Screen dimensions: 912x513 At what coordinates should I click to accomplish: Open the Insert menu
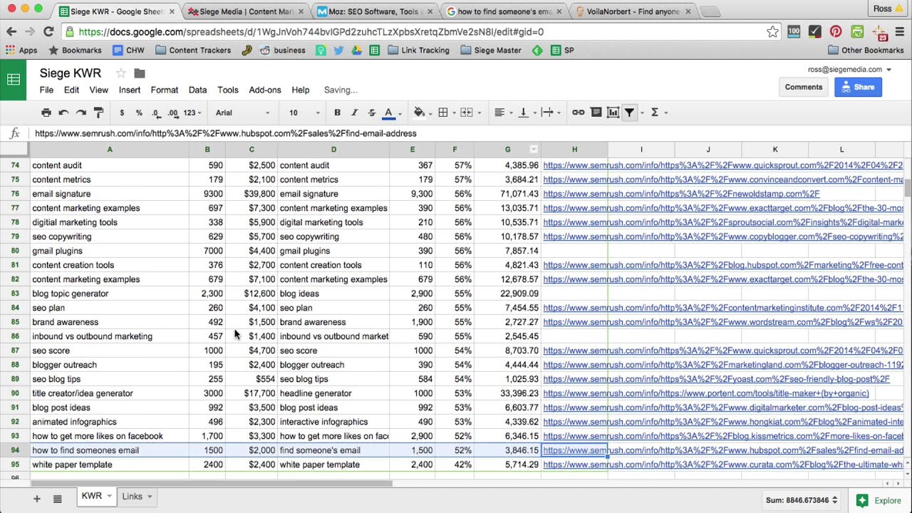[130, 90]
